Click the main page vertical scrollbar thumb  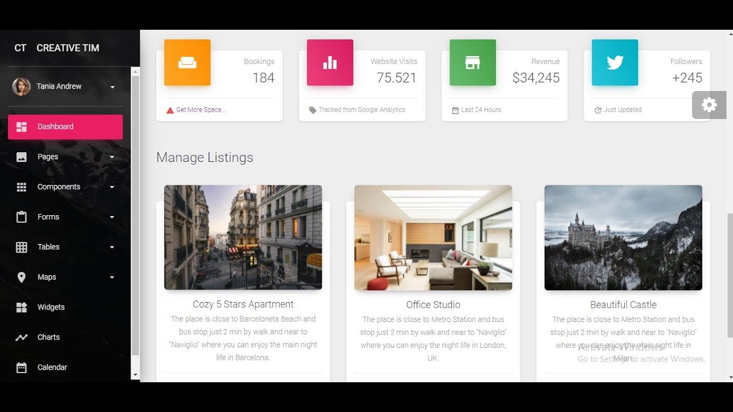point(730,276)
